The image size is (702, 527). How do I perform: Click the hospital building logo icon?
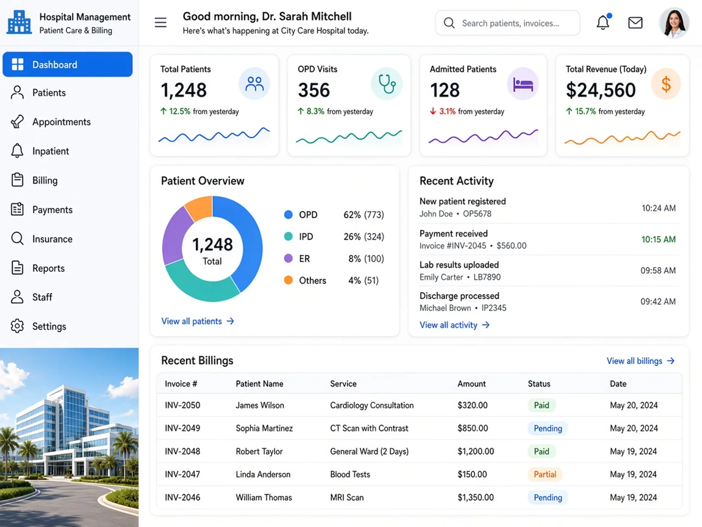coord(19,22)
